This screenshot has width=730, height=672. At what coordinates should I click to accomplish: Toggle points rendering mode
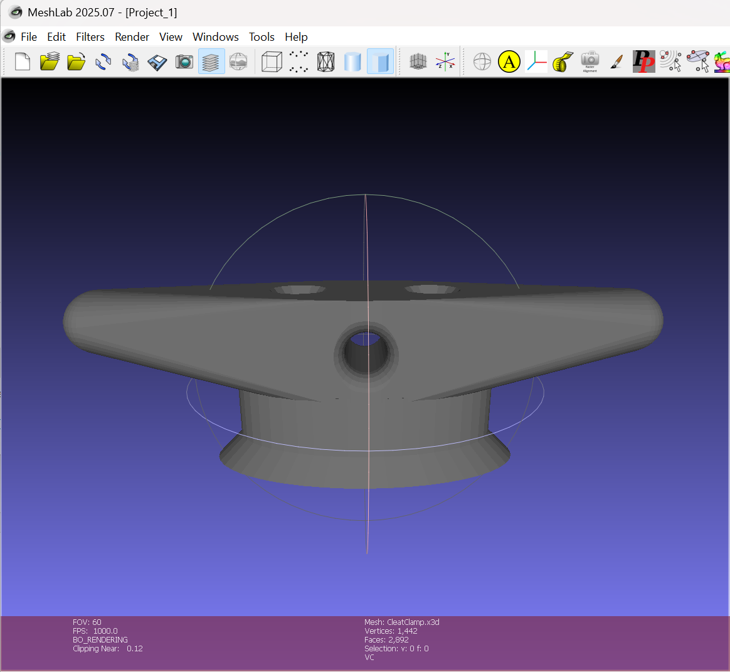coord(299,61)
